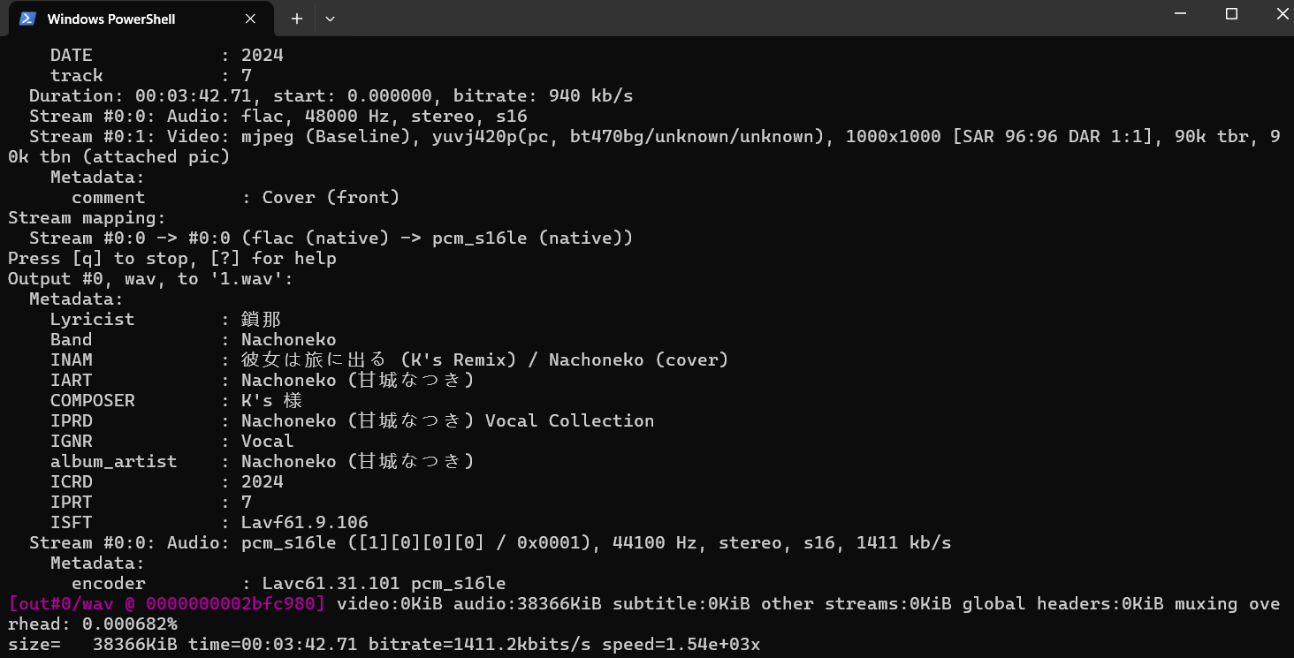The width and height of the screenshot is (1294, 658).
Task: Click the PowerShell icon in the tab
Action: click(27, 19)
